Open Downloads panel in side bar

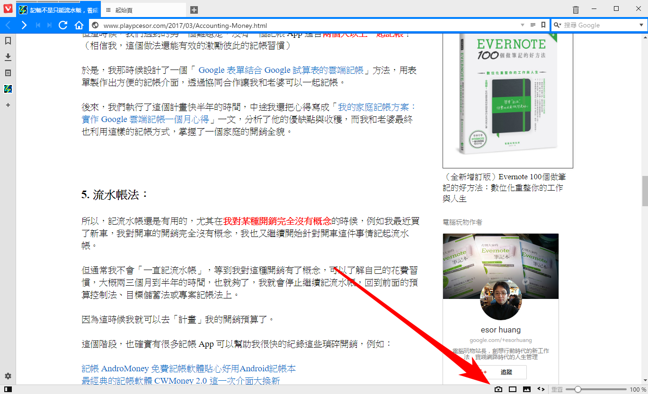pos(8,57)
